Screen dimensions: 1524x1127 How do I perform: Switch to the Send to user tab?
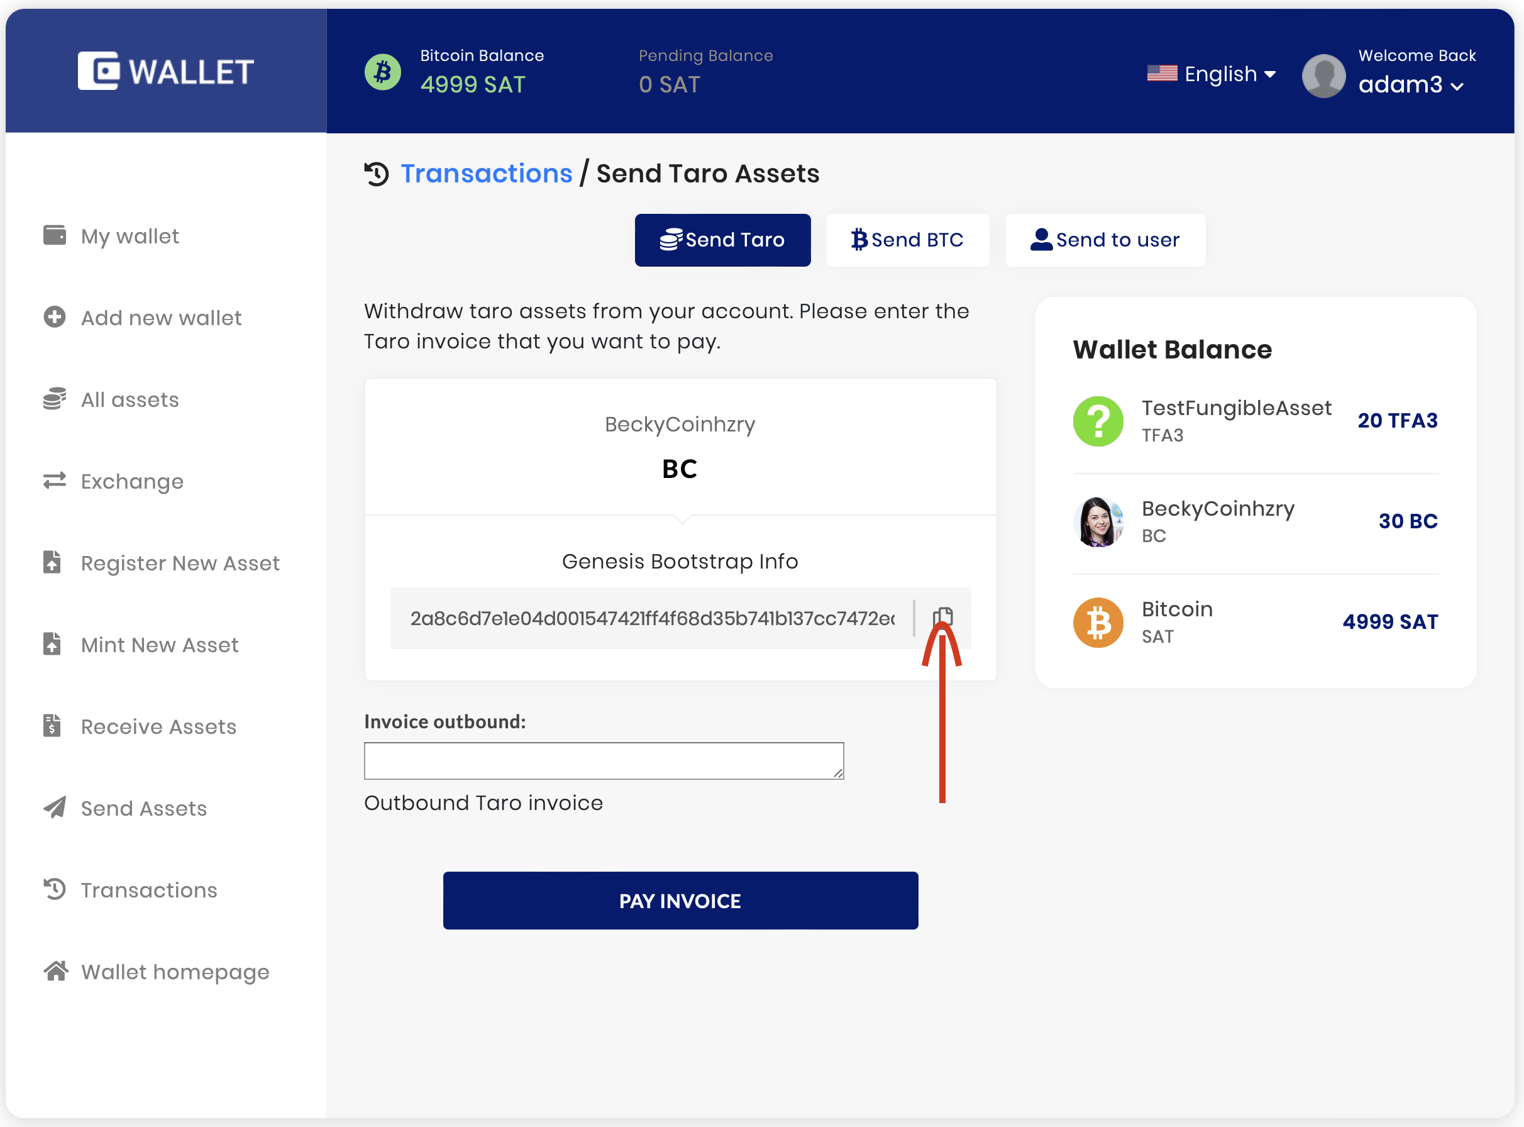[x=1105, y=240]
